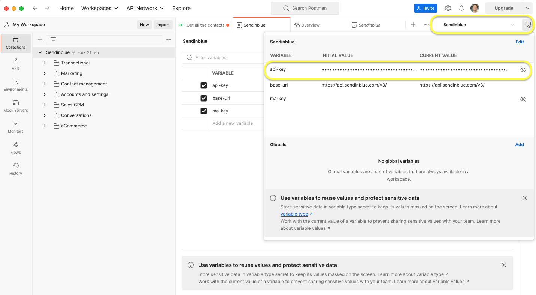Open Explore in the top bar
This screenshot has width=536, height=295.
[181, 8]
